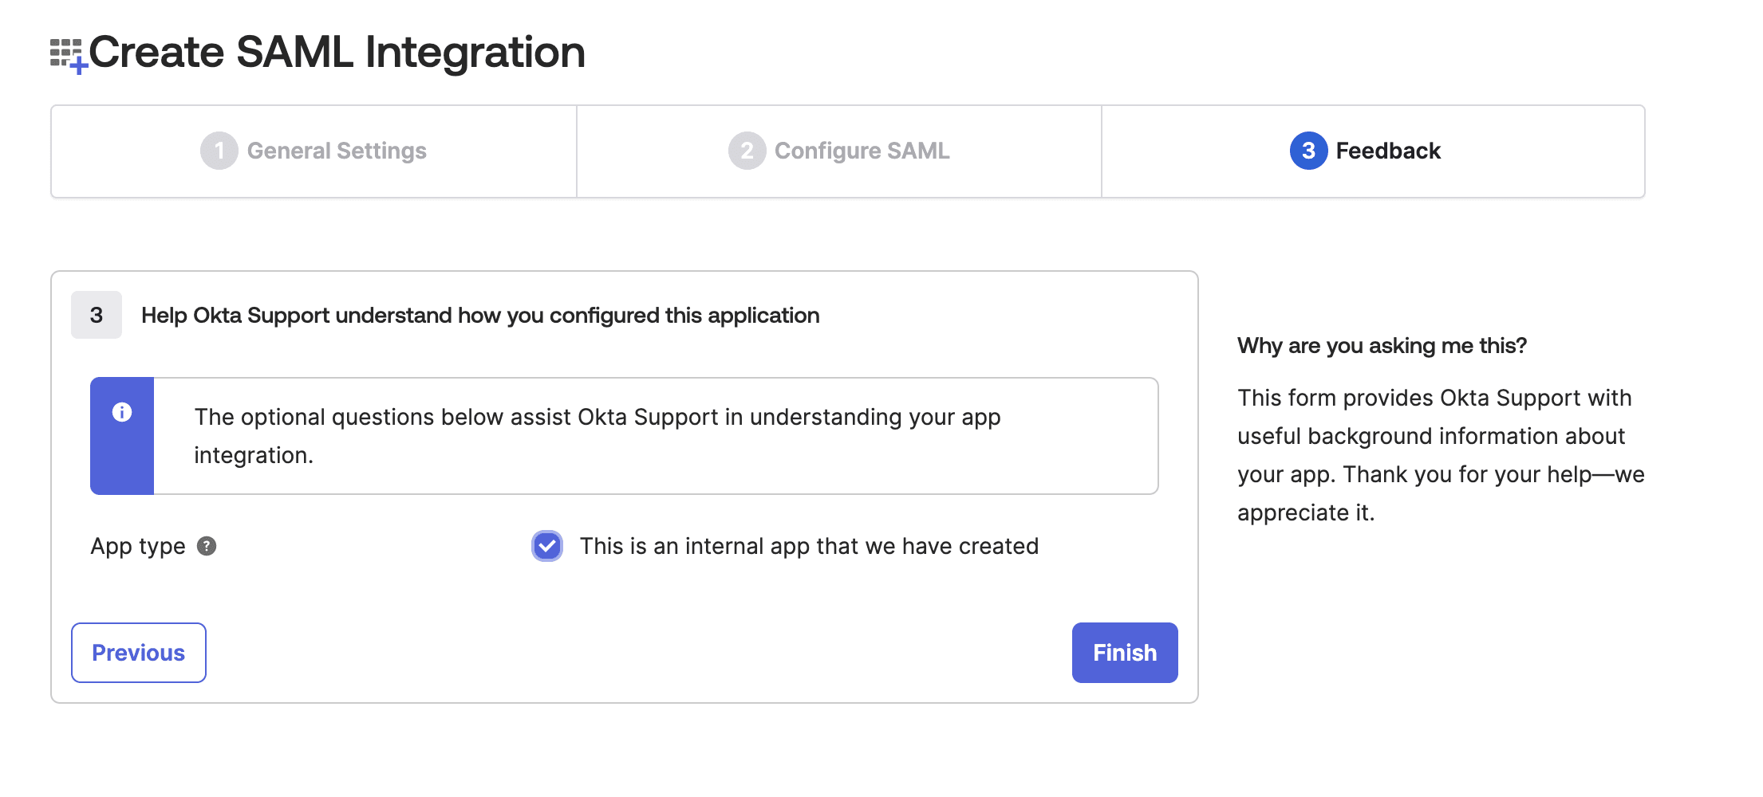Click the App type label
1763x797 pixels.
tap(138, 546)
